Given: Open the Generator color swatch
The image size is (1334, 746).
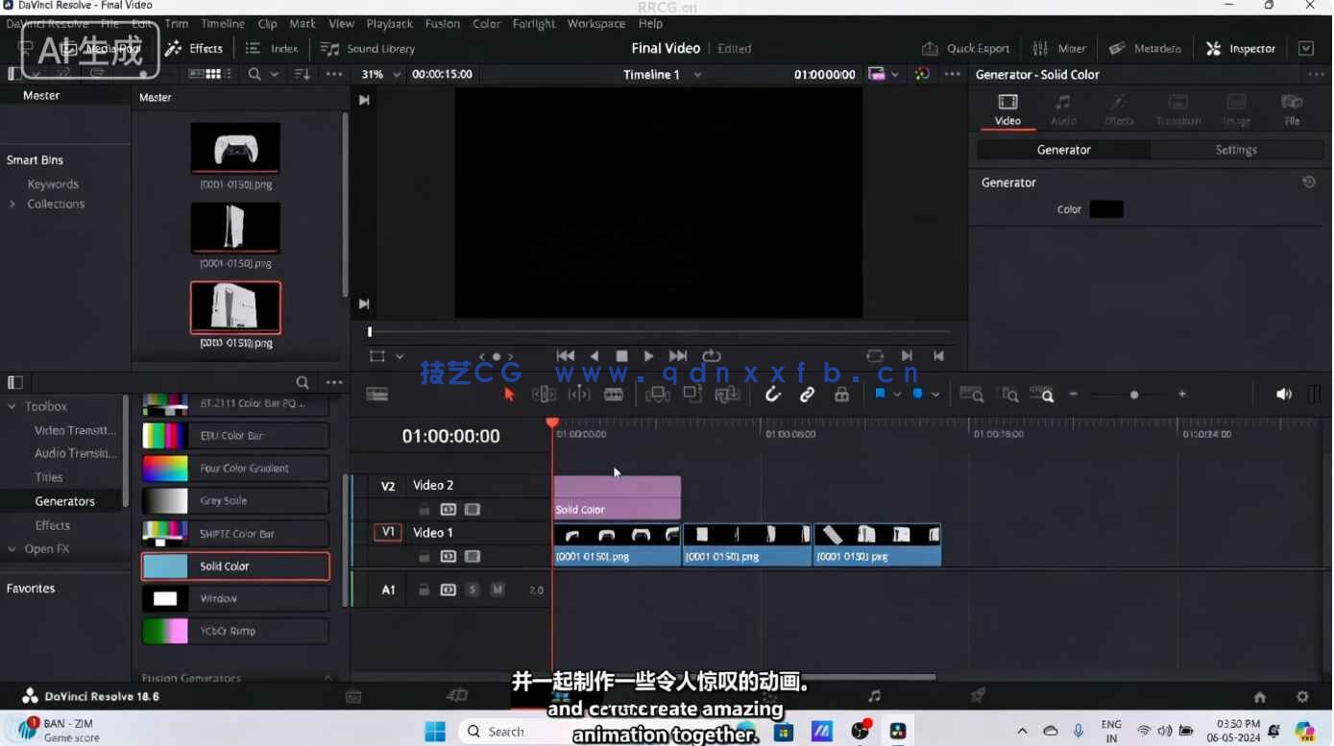Looking at the screenshot, I should 1106,208.
